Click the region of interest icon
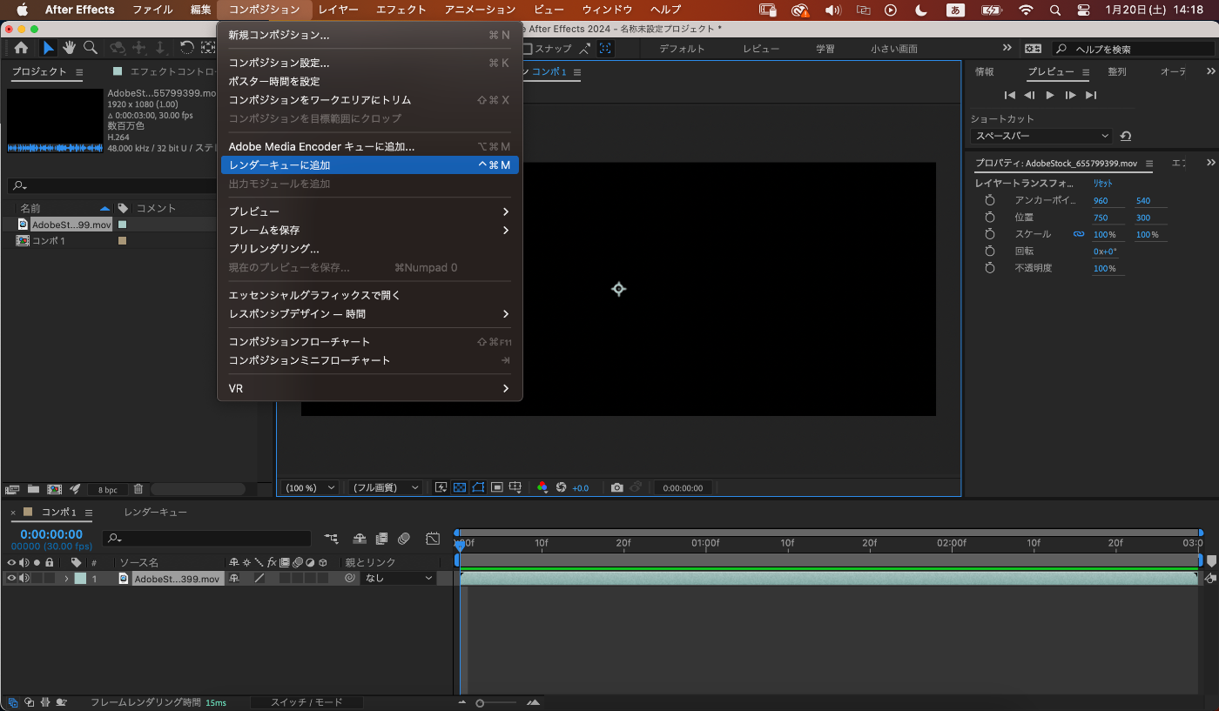The image size is (1219, 711). point(496,487)
